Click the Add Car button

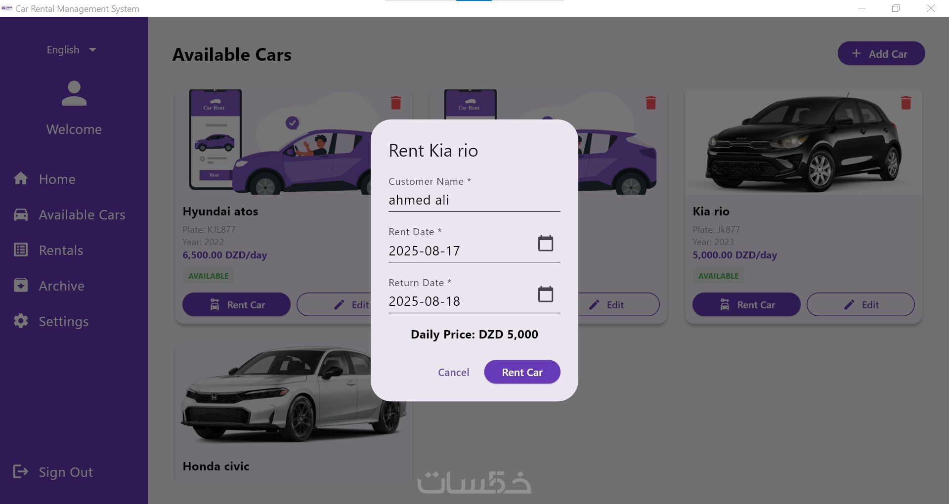pyautogui.click(x=881, y=53)
